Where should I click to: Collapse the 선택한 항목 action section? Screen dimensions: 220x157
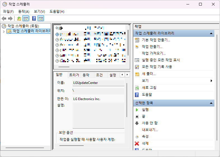tap(211, 103)
